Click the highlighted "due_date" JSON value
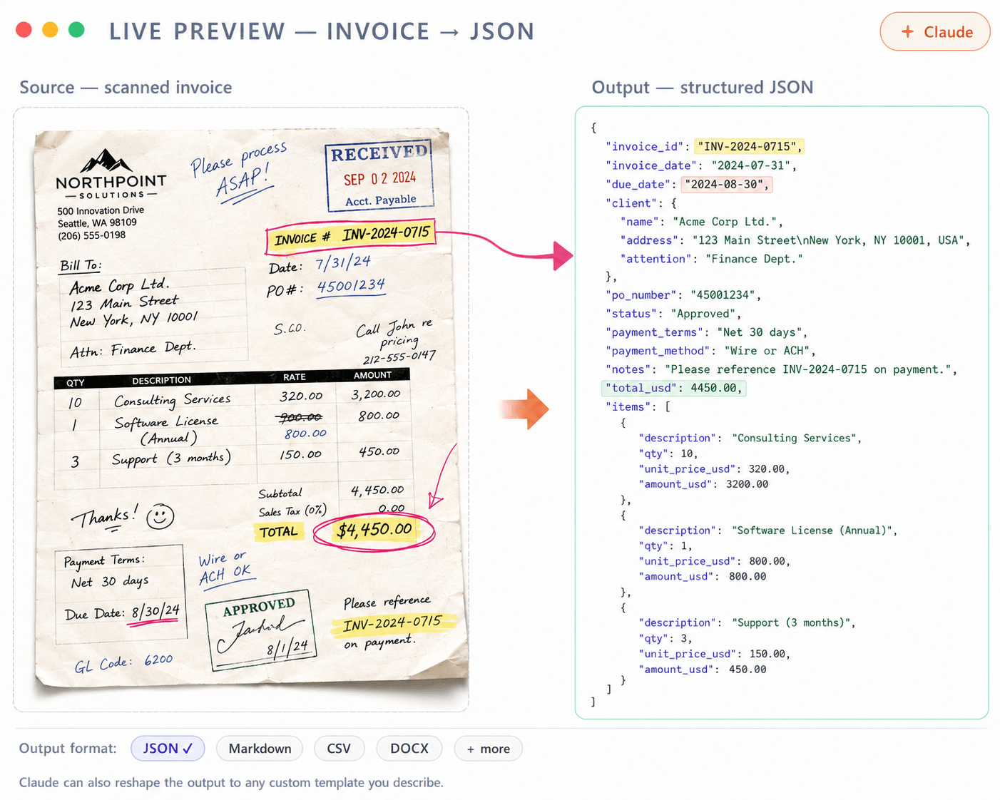Screen dimensions: 1000x800 (x=727, y=184)
